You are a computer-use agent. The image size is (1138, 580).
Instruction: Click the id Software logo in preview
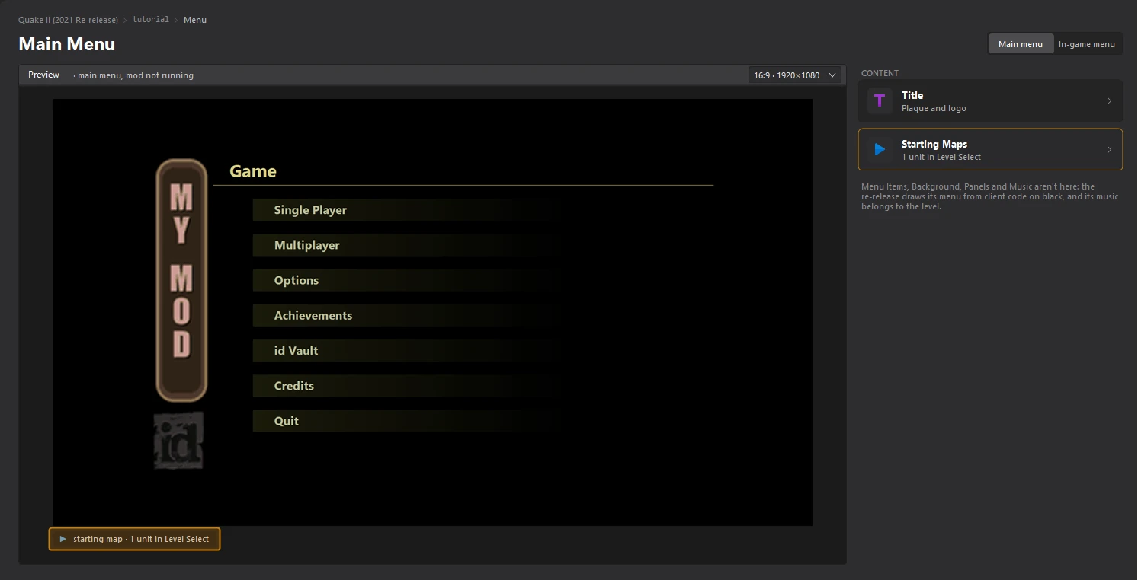(179, 441)
